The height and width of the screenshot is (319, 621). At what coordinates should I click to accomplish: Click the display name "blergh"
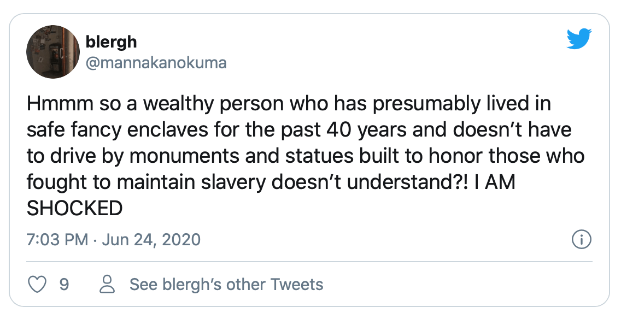point(112,41)
